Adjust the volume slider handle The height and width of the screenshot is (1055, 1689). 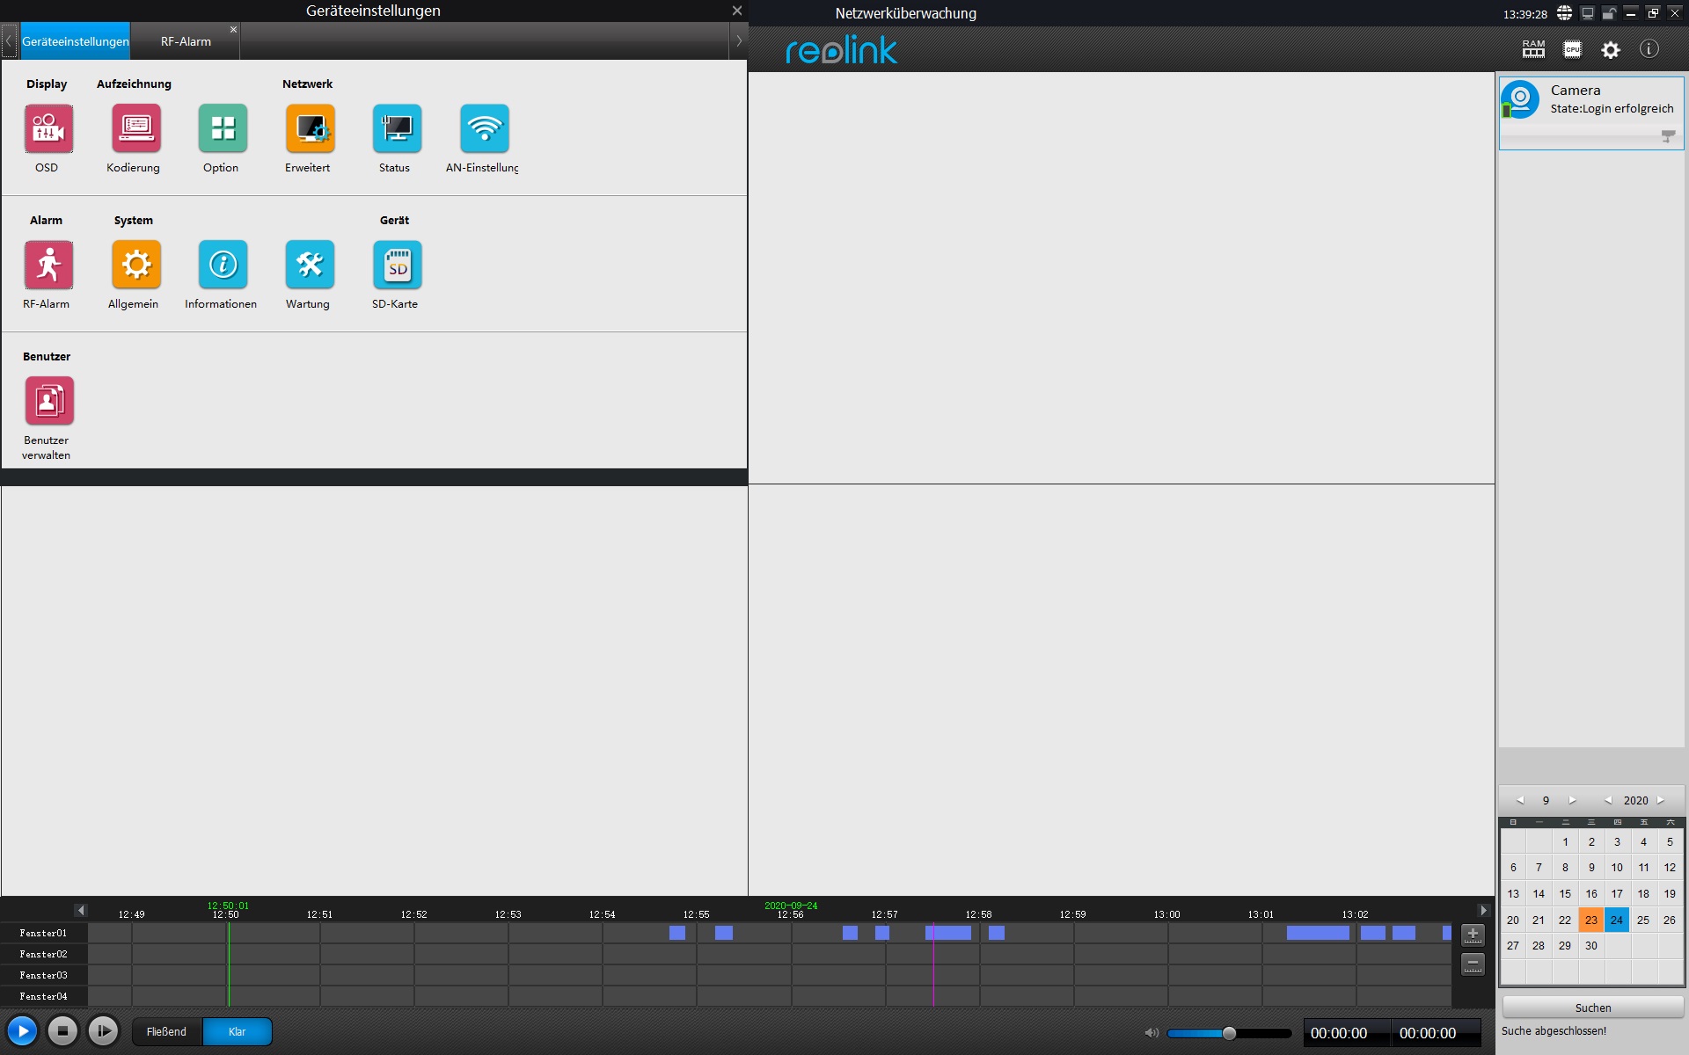[x=1229, y=1033]
